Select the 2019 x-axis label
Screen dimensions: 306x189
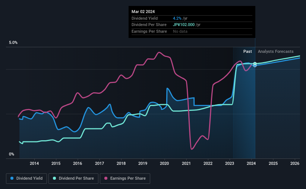[x=143, y=163]
